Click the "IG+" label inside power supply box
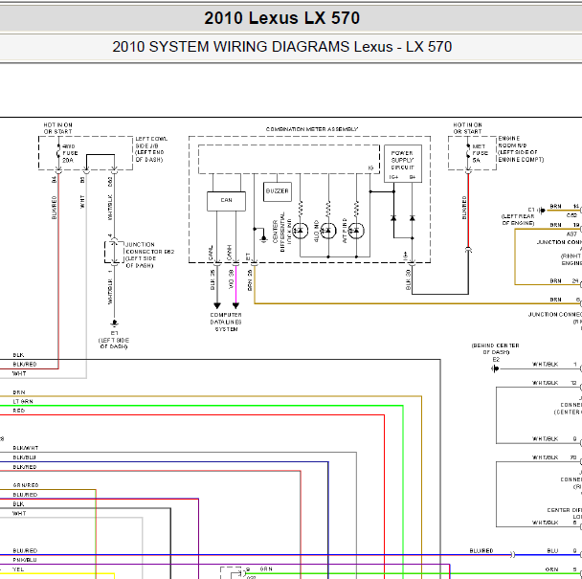This screenshot has width=582, height=579. (393, 177)
